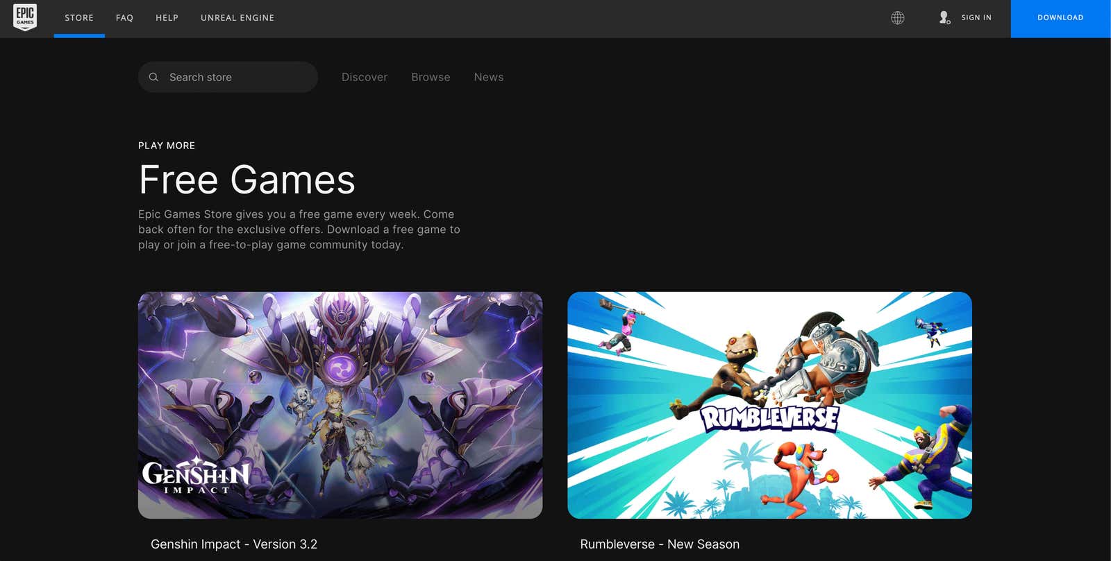Viewport: 1111px width, 561px height.
Task: Open the FAQ menu item
Action: tap(124, 18)
